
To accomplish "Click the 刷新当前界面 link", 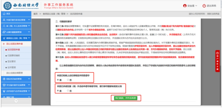I will [213, 14].
